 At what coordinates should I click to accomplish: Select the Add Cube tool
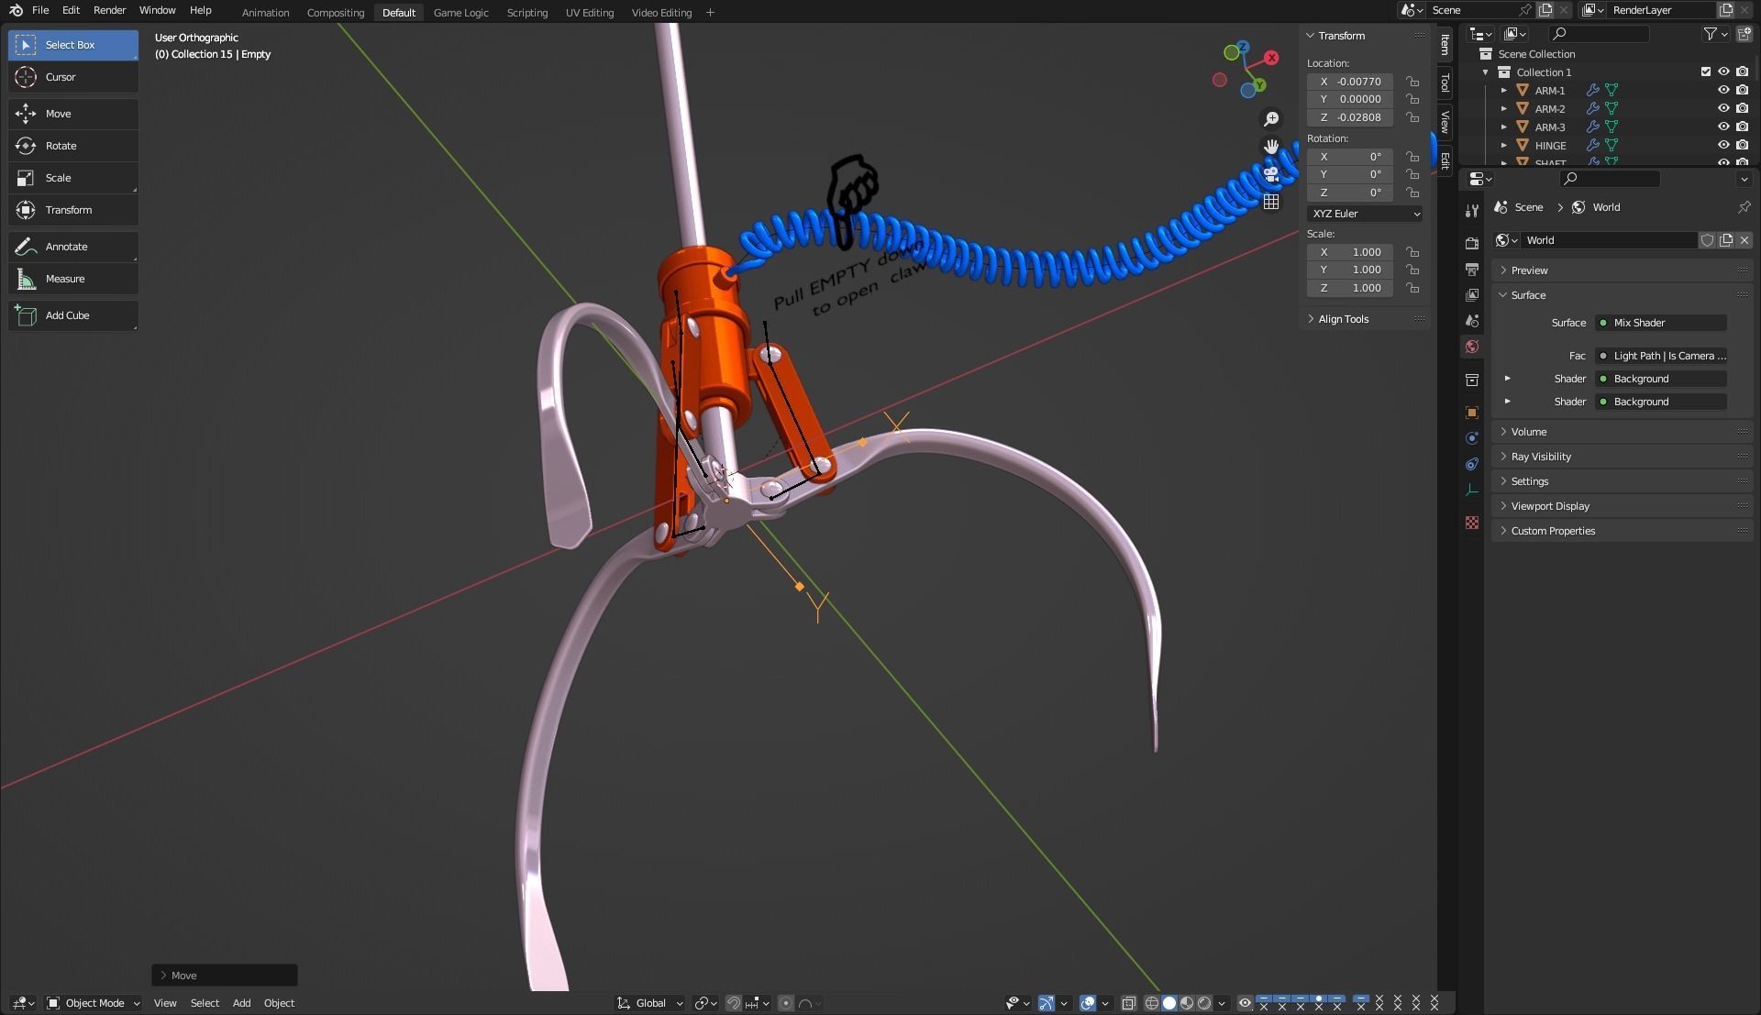pos(73,315)
